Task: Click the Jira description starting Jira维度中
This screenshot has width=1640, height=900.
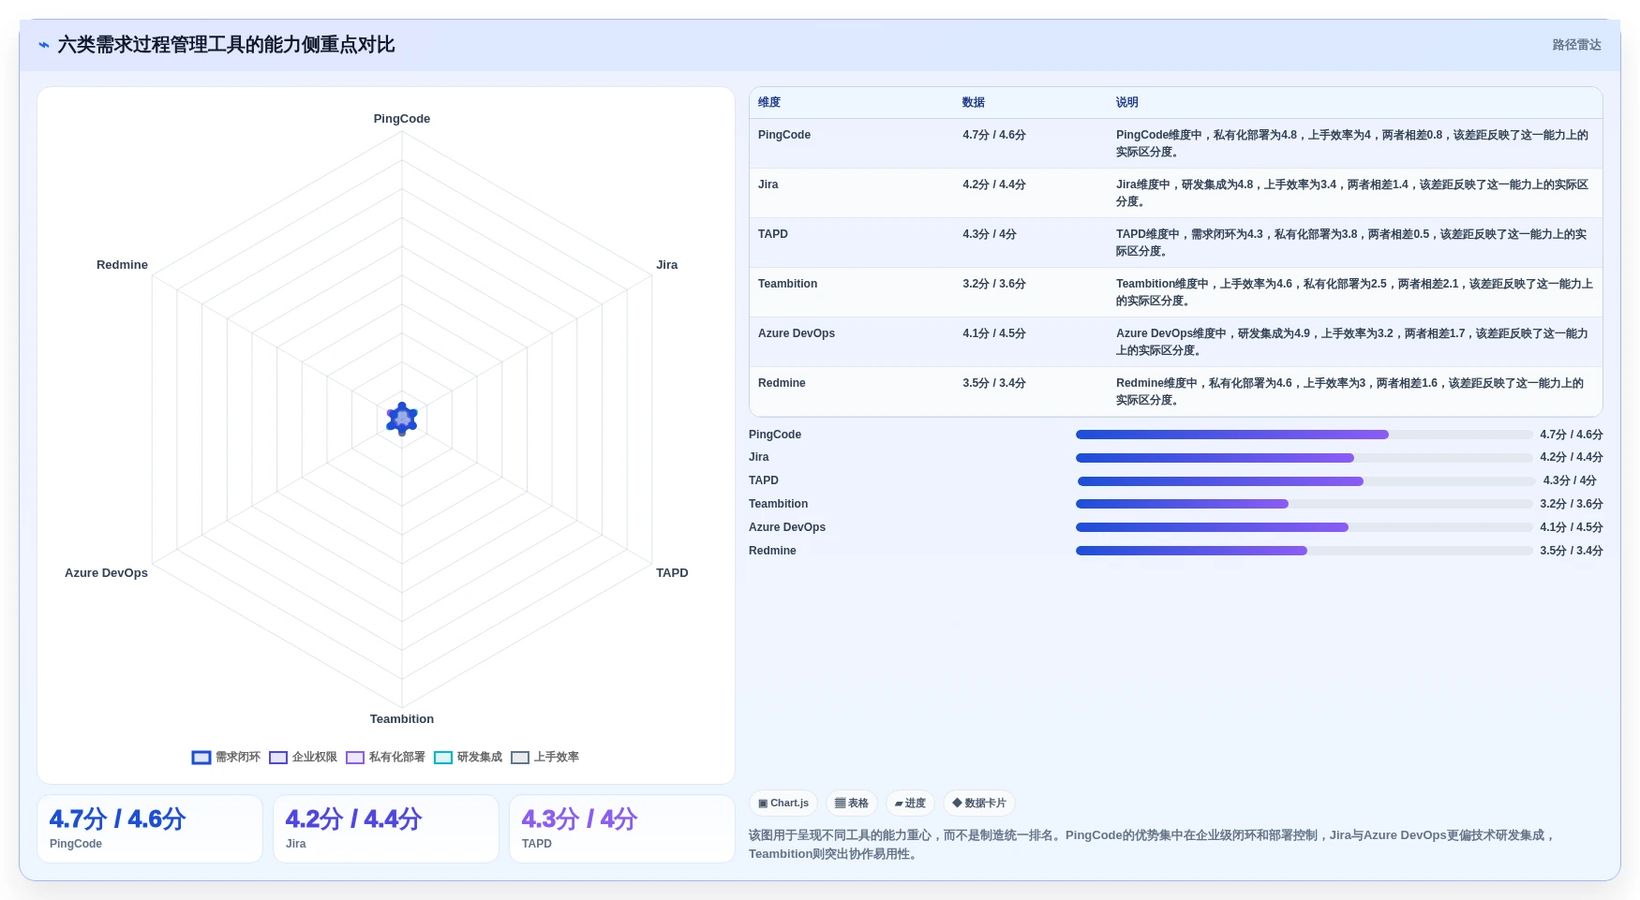Action: 1352,193
